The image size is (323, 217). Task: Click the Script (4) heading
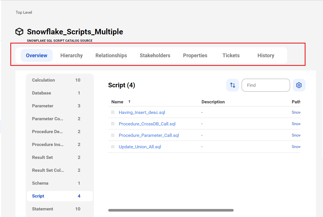(x=121, y=85)
